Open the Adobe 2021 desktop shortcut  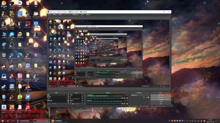coord(36,57)
